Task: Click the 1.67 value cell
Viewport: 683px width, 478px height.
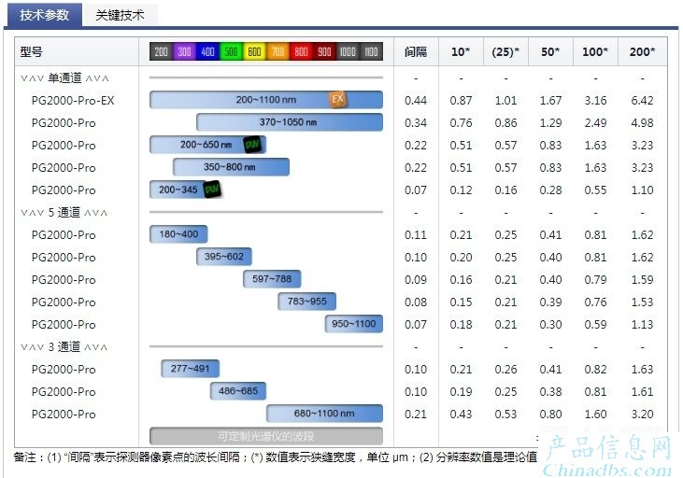Action: pos(550,101)
